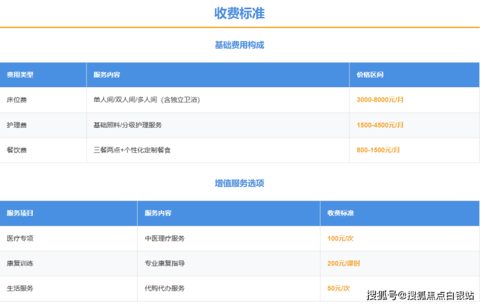Click the 收费标准 page title
The image size is (485, 306).
click(x=239, y=13)
